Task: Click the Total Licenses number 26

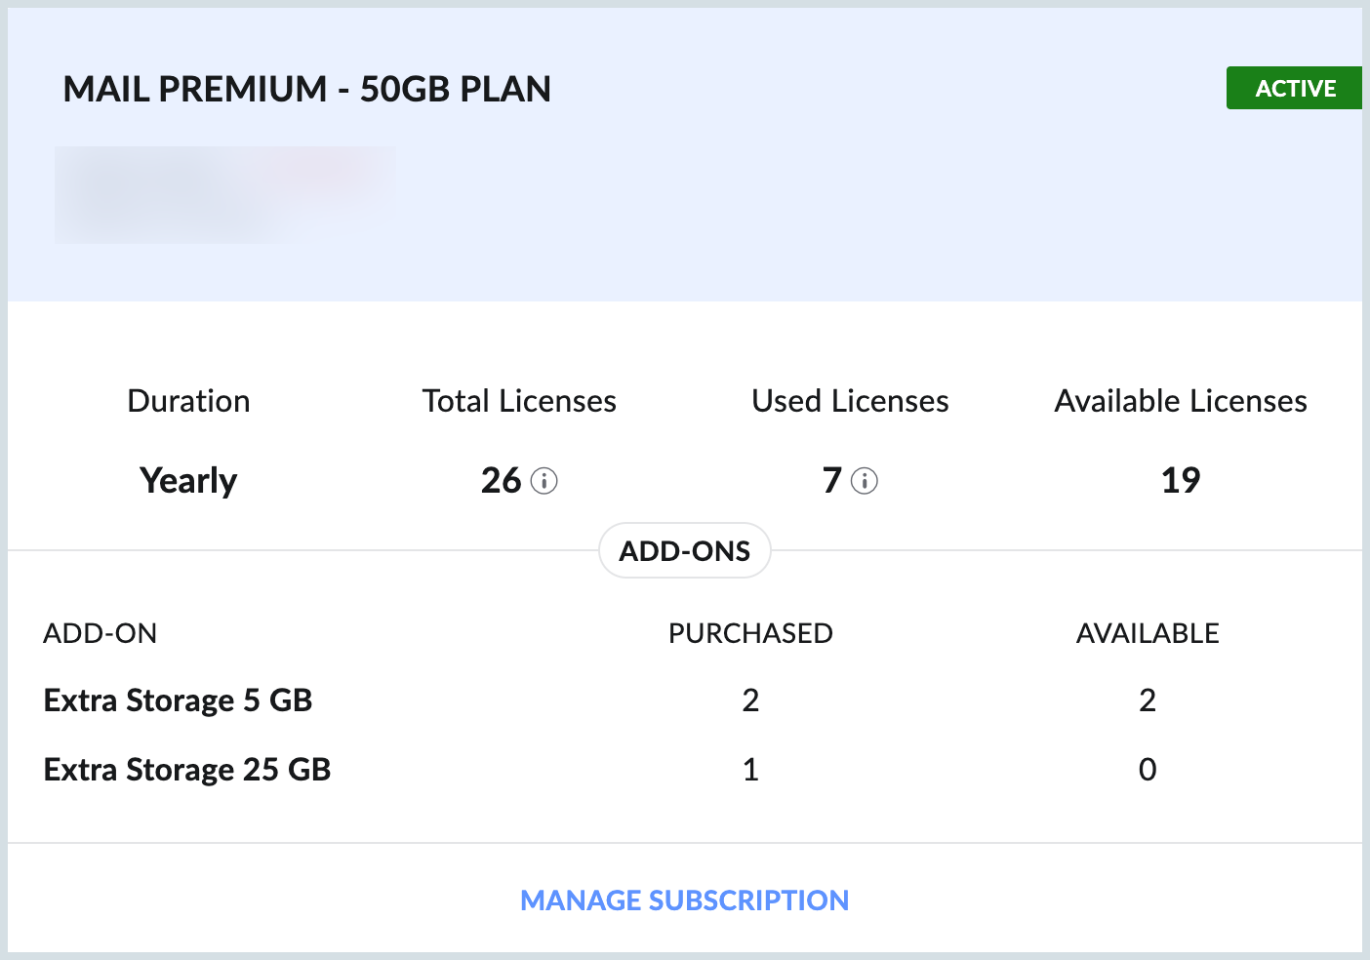Action: click(502, 480)
